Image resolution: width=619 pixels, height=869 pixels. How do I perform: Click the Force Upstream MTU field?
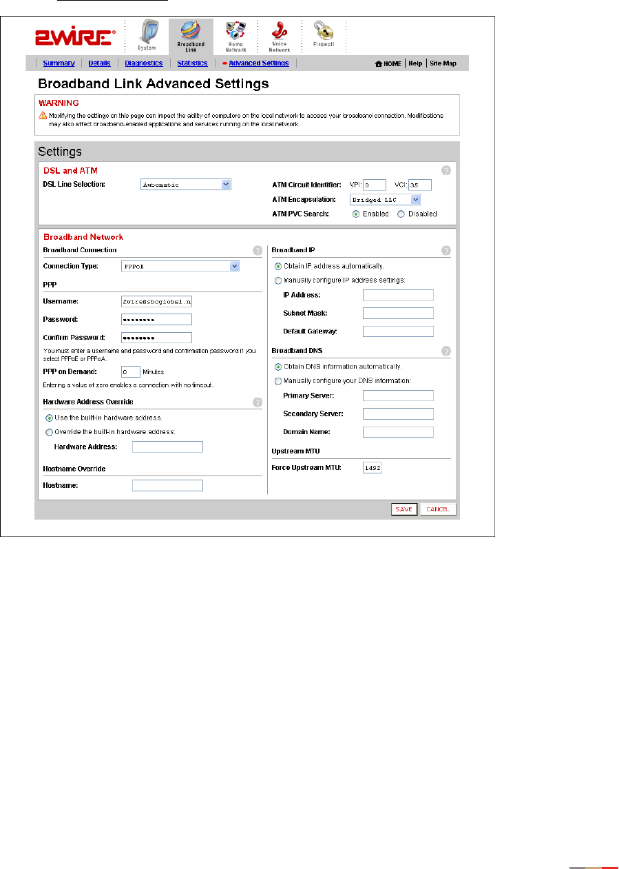[373, 468]
